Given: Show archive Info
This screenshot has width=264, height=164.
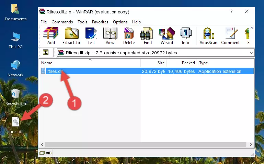Looking at the screenshot, I should click(x=185, y=36).
